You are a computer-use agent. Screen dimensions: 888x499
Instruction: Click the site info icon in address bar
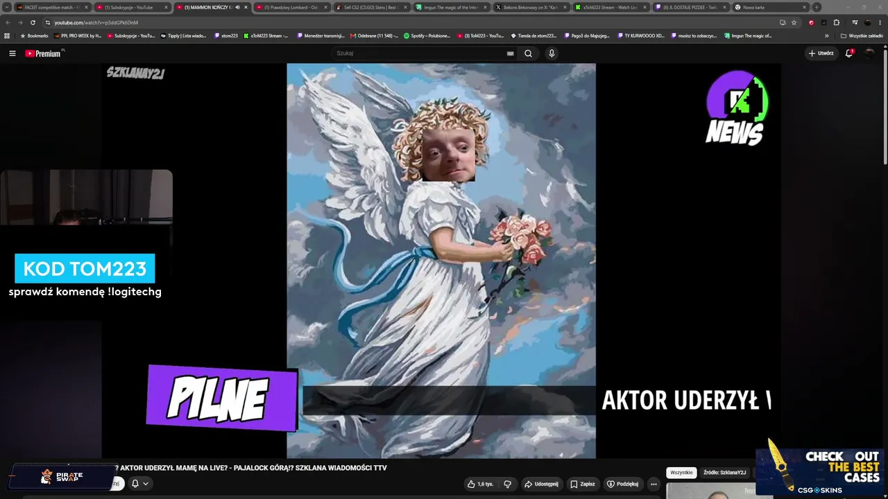point(47,22)
